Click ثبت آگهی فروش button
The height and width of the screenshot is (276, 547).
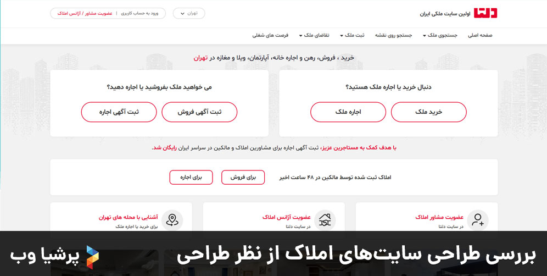[199, 112]
